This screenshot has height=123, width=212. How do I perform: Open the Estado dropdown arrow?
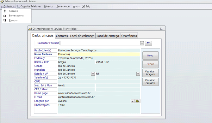[93, 74]
